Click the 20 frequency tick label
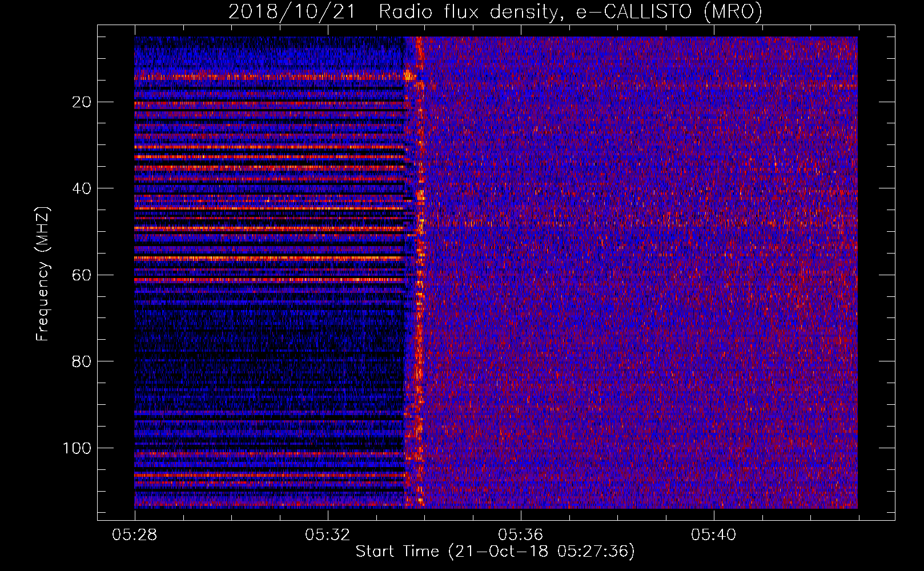924x571 pixels. [x=82, y=102]
